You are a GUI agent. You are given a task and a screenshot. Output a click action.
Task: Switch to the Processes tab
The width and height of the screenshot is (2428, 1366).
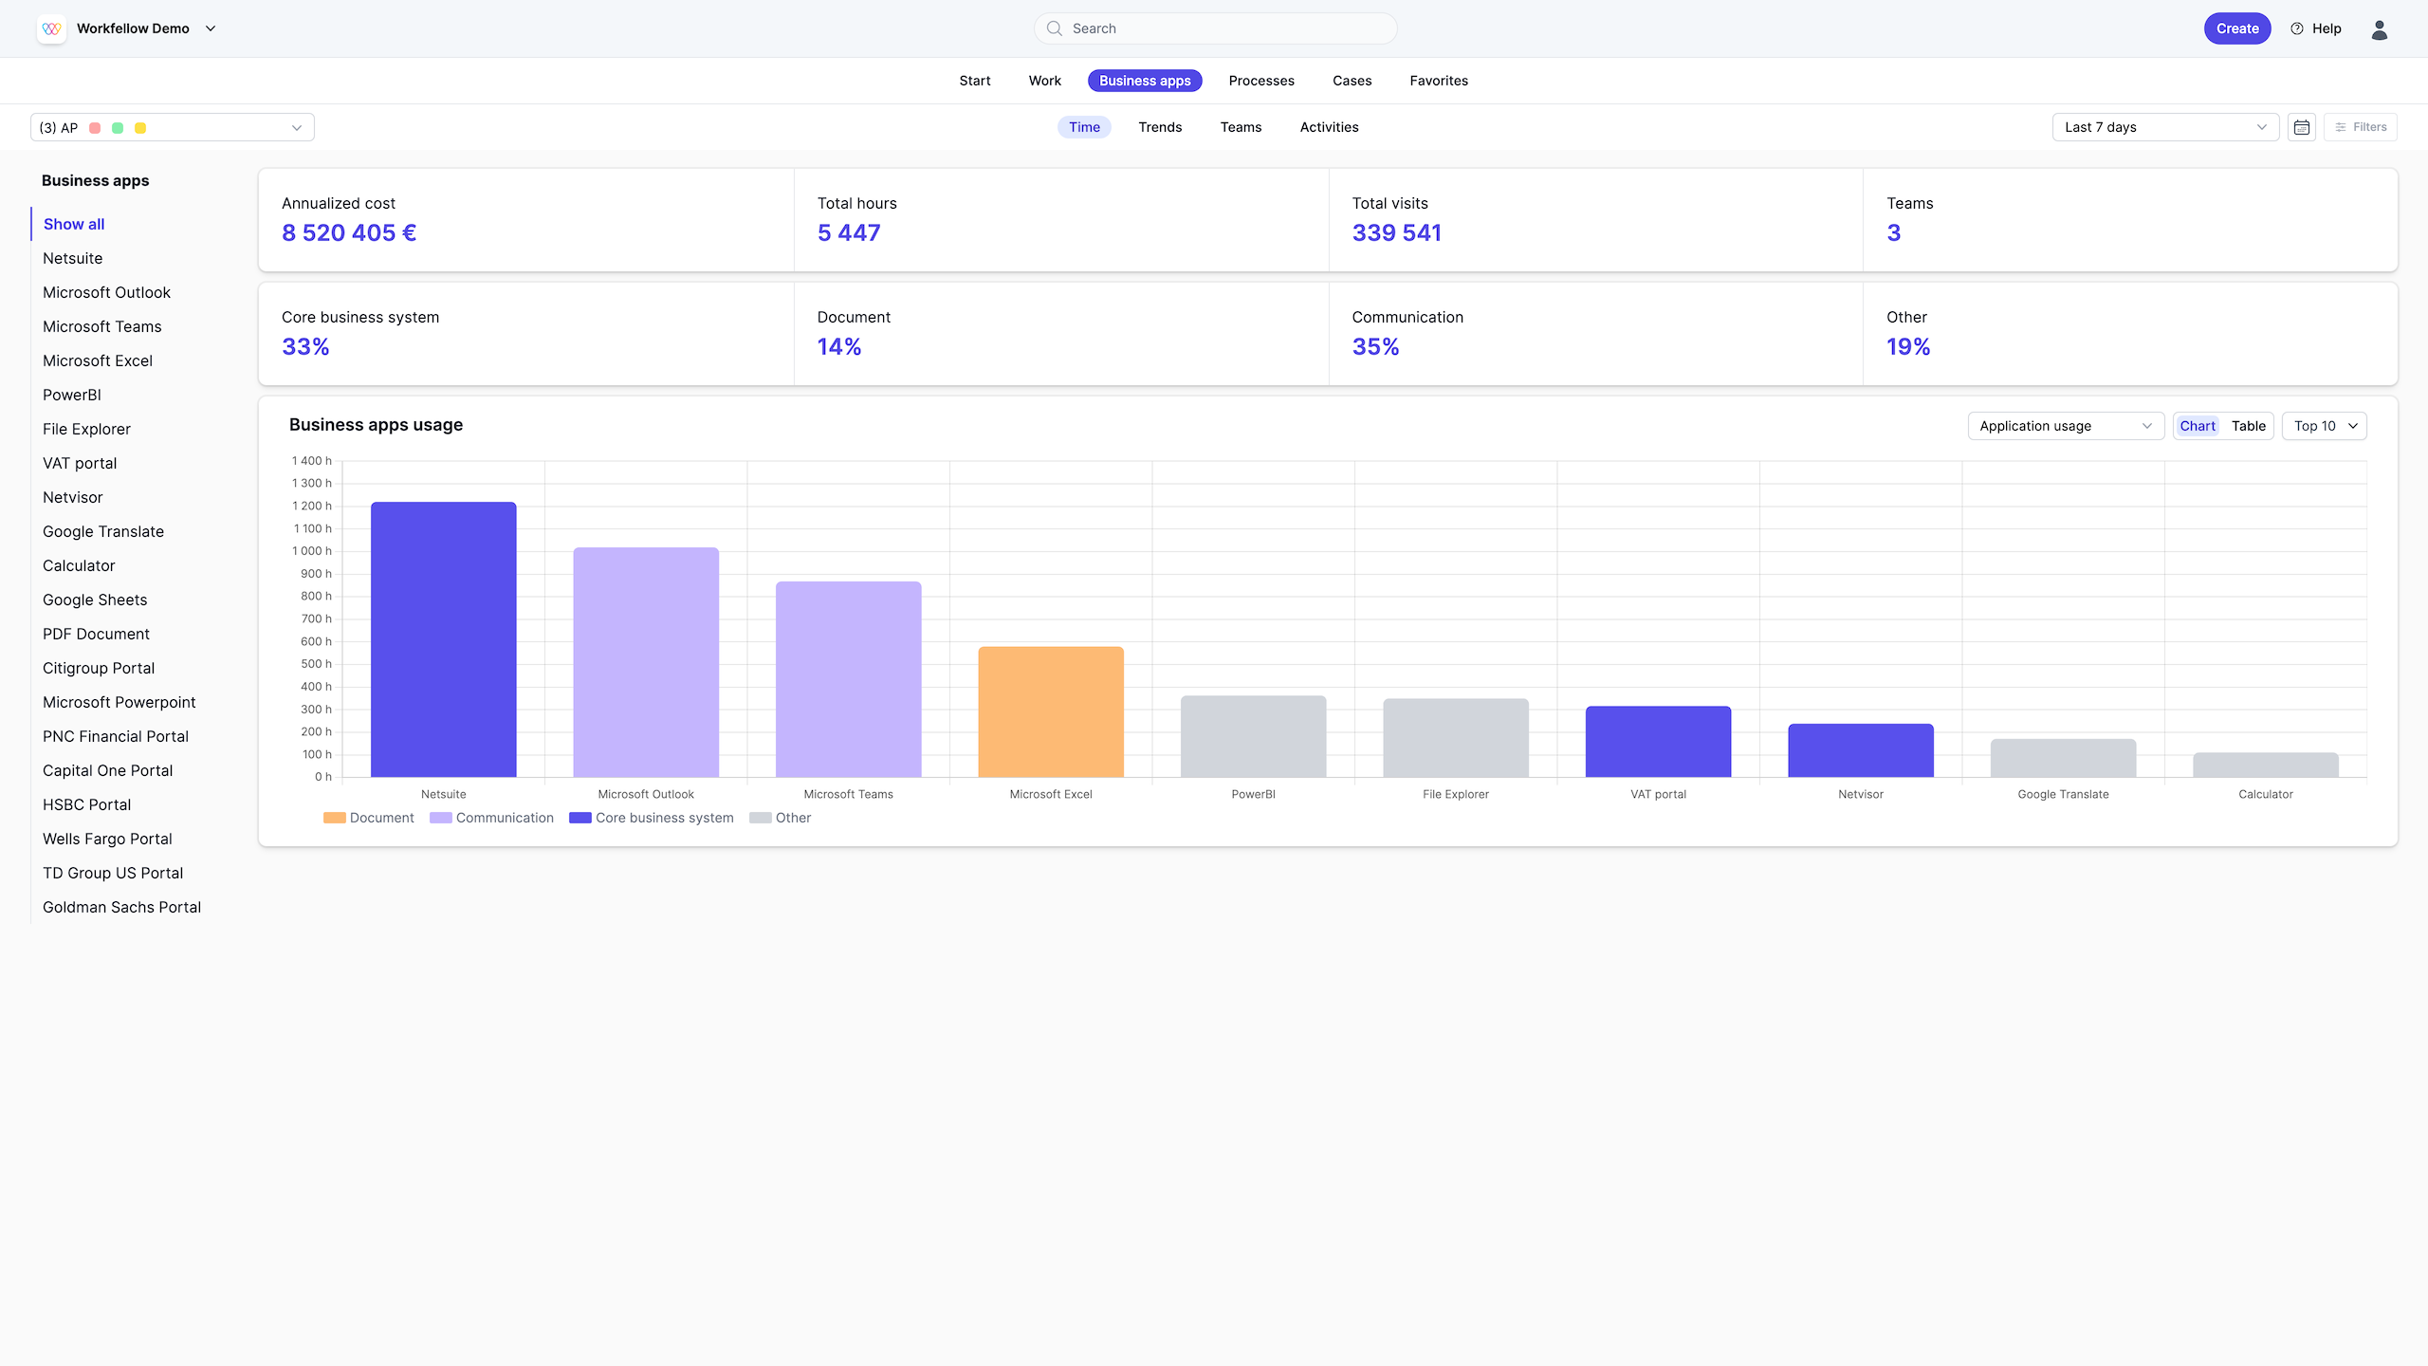tap(1261, 81)
